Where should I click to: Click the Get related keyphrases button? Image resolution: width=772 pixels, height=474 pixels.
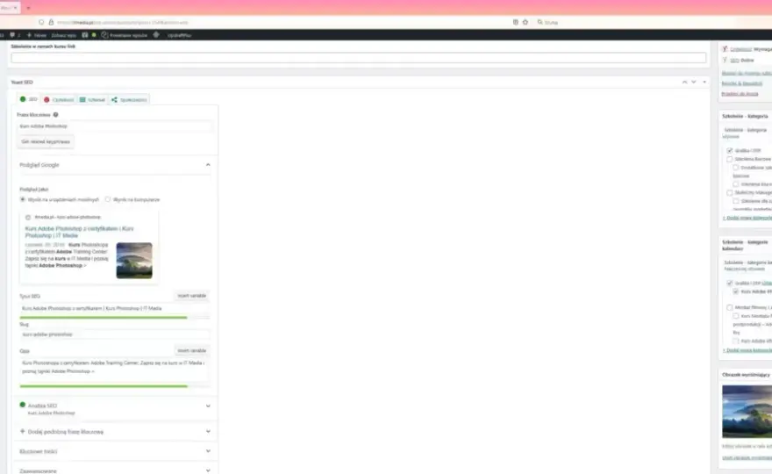click(x=46, y=142)
